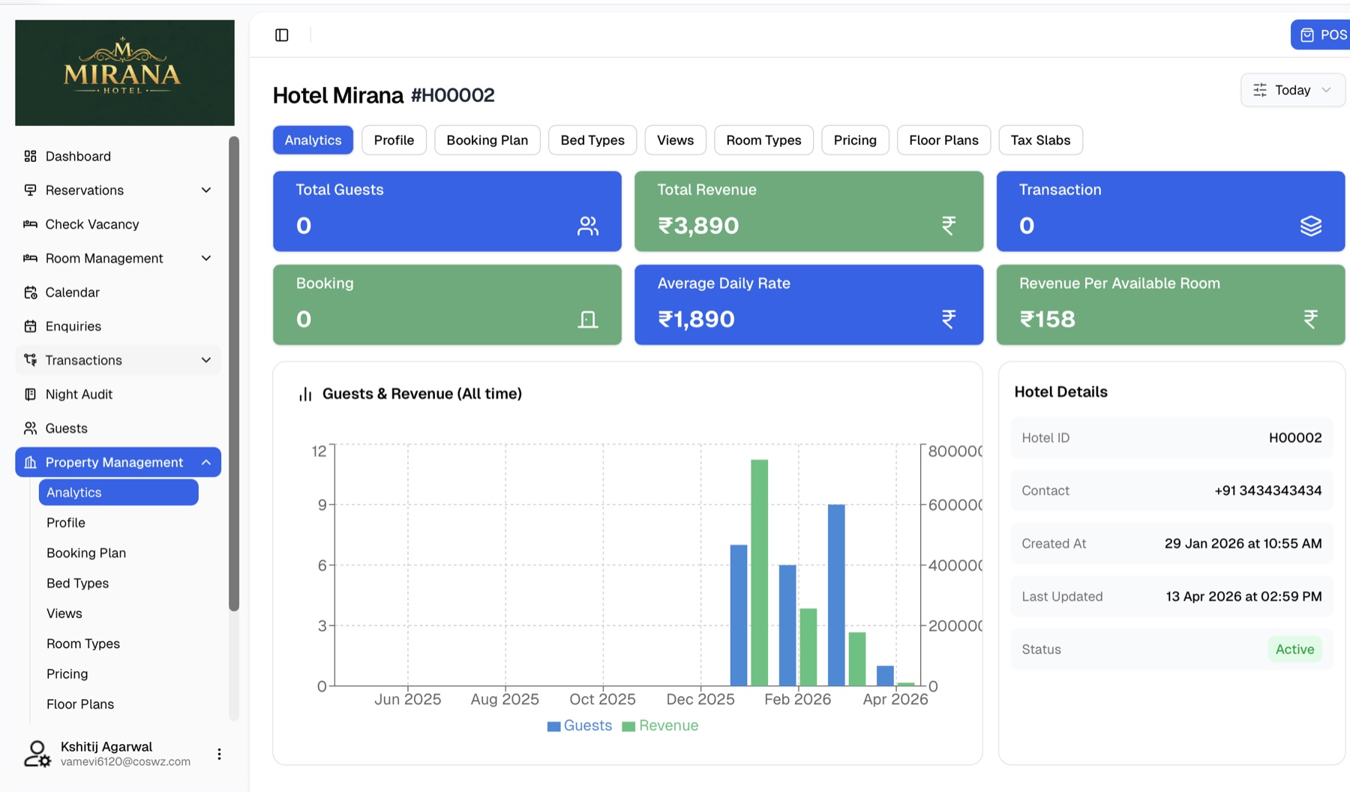1350x792 pixels.
Task: Select Pricing in sidebar submenu
Action: [x=118, y=673]
